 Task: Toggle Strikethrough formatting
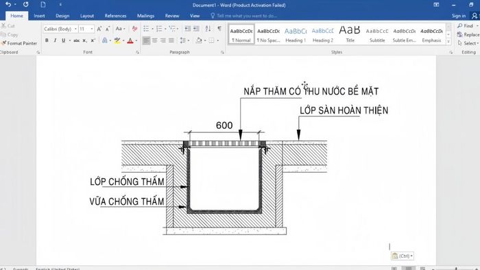coord(77,40)
